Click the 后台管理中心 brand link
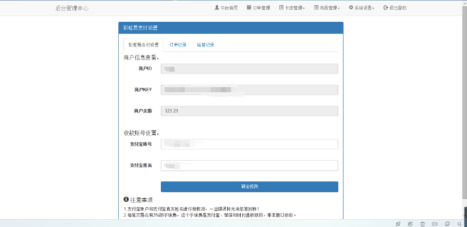 (x=72, y=8)
